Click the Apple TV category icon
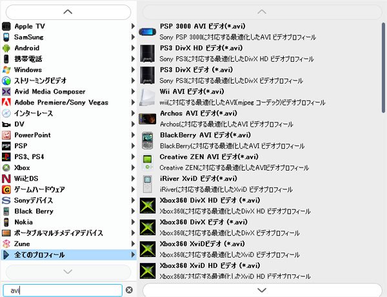The width and height of the screenshot is (387, 297). tap(6, 26)
